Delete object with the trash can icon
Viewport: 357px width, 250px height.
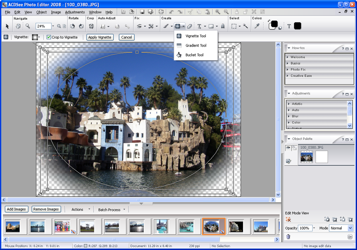288,237
